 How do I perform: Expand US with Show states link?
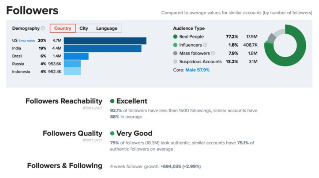pyautogui.click(x=26, y=41)
